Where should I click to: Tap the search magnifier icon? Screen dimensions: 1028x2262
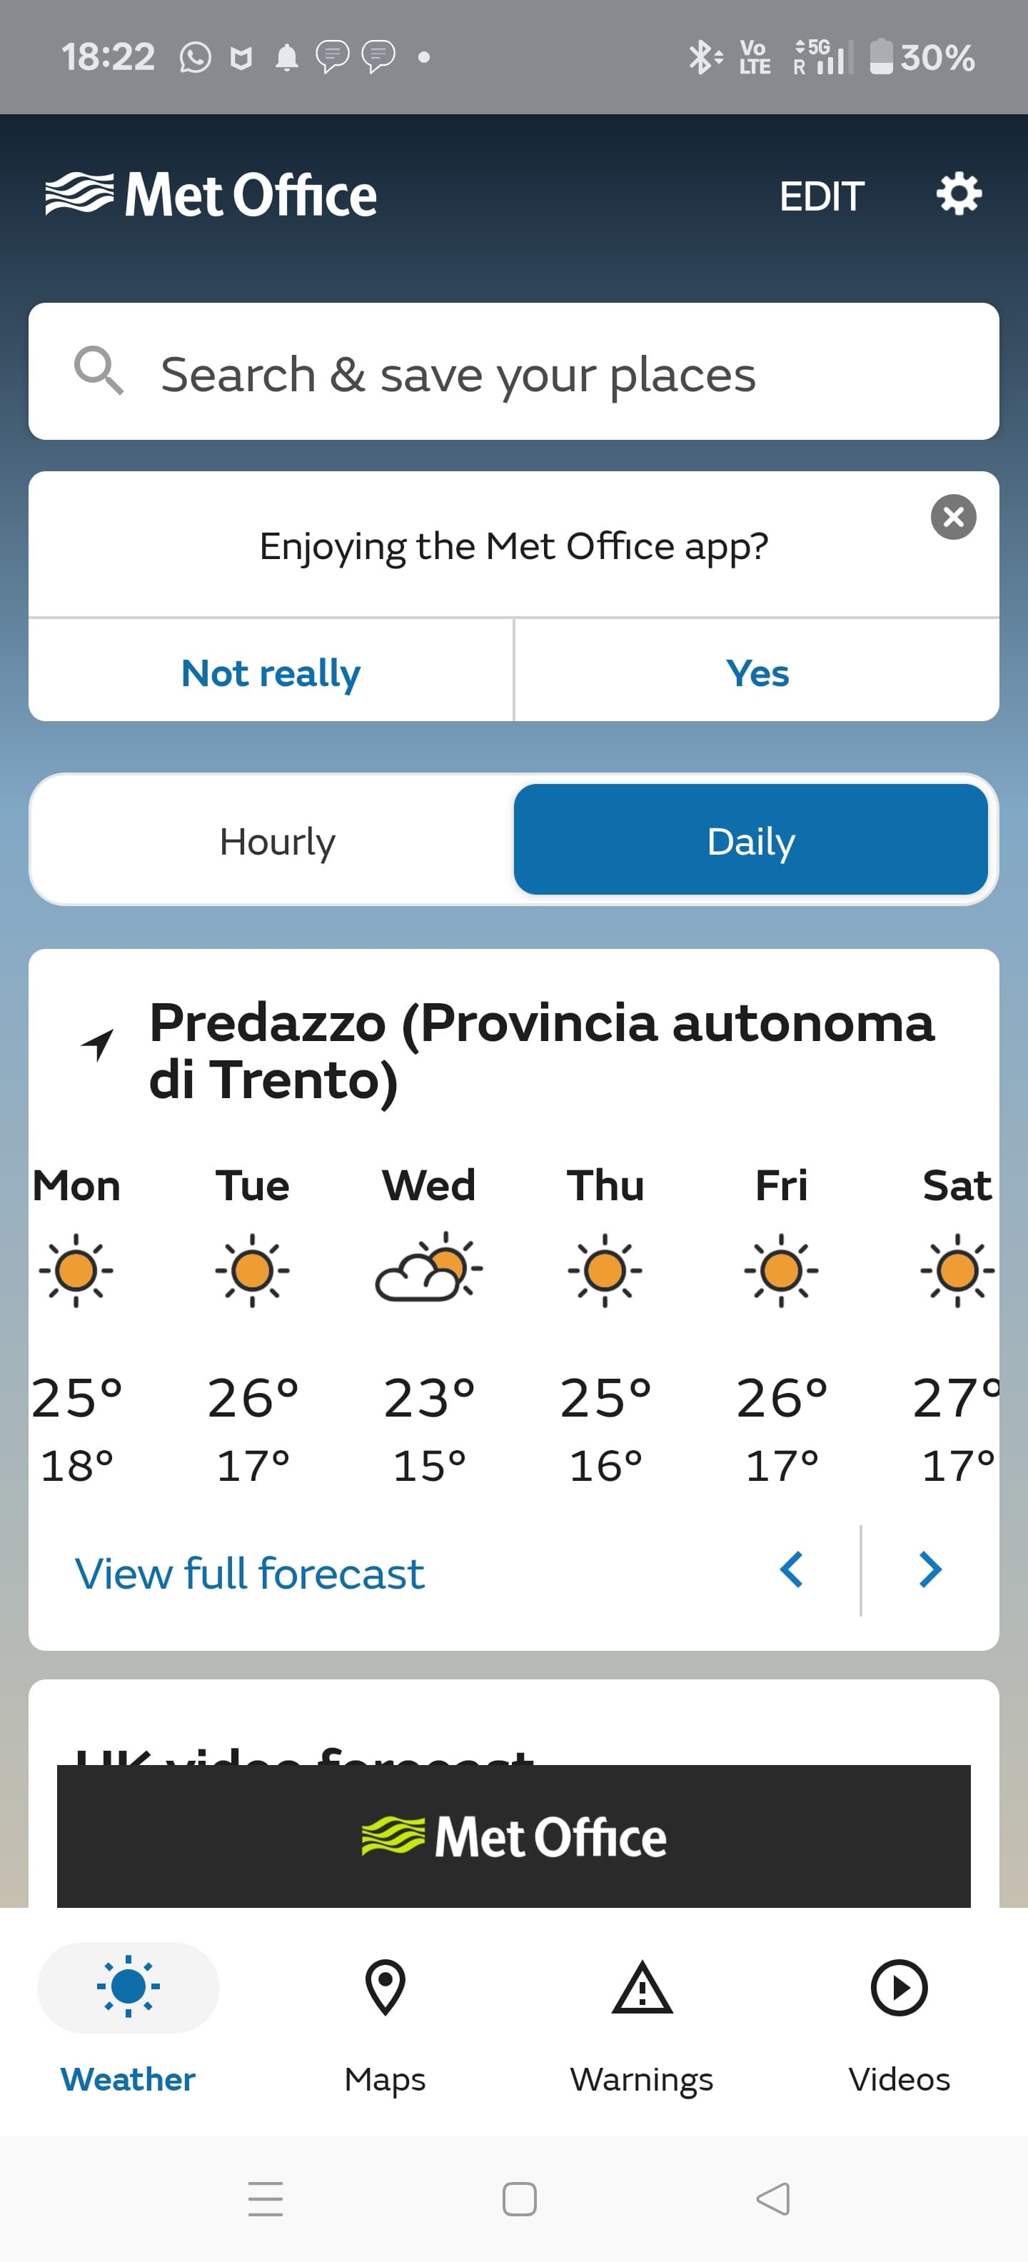point(97,371)
